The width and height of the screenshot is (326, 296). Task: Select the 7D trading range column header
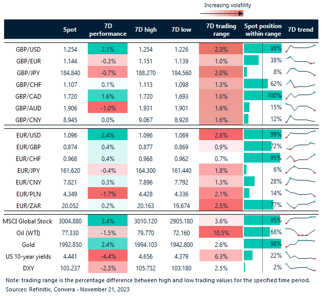pyautogui.click(x=220, y=30)
